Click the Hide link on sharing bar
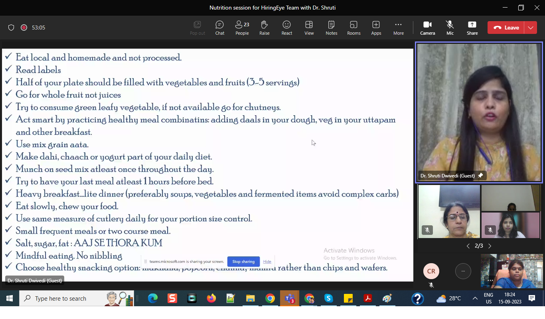The height and width of the screenshot is (319, 545). [267, 262]
